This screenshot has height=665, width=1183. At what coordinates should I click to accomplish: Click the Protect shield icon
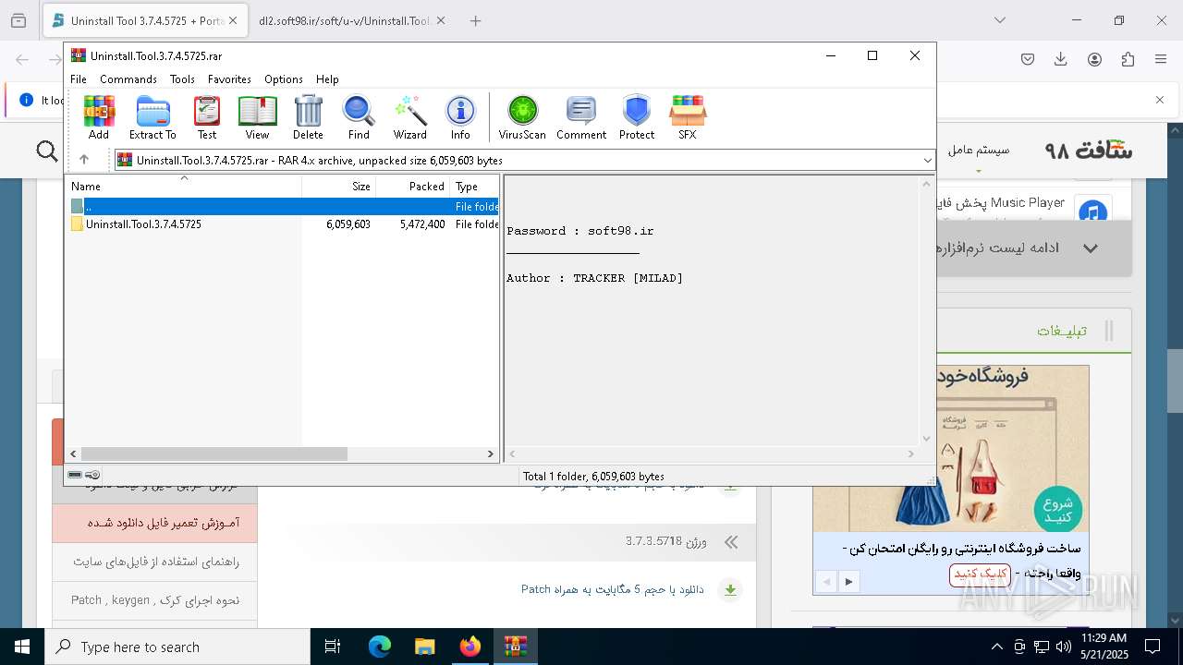637,117
